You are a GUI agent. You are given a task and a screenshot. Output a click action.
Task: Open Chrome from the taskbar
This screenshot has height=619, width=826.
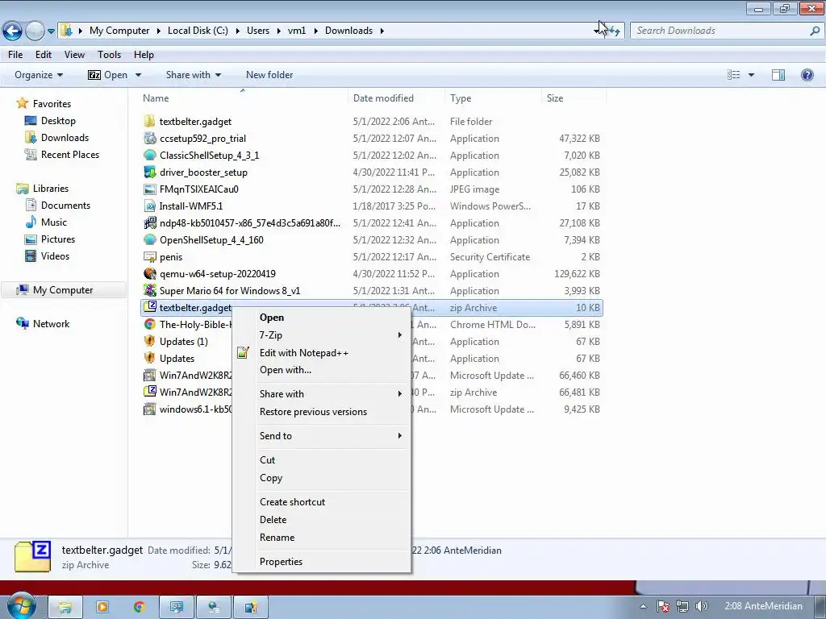tap(139, 608)
